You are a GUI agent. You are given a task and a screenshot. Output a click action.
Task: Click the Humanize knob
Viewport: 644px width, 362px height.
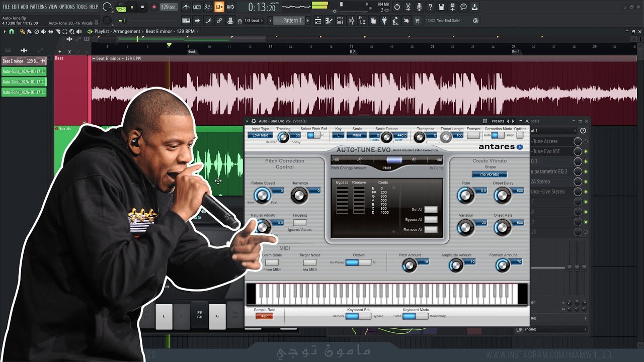click(299, 196)
